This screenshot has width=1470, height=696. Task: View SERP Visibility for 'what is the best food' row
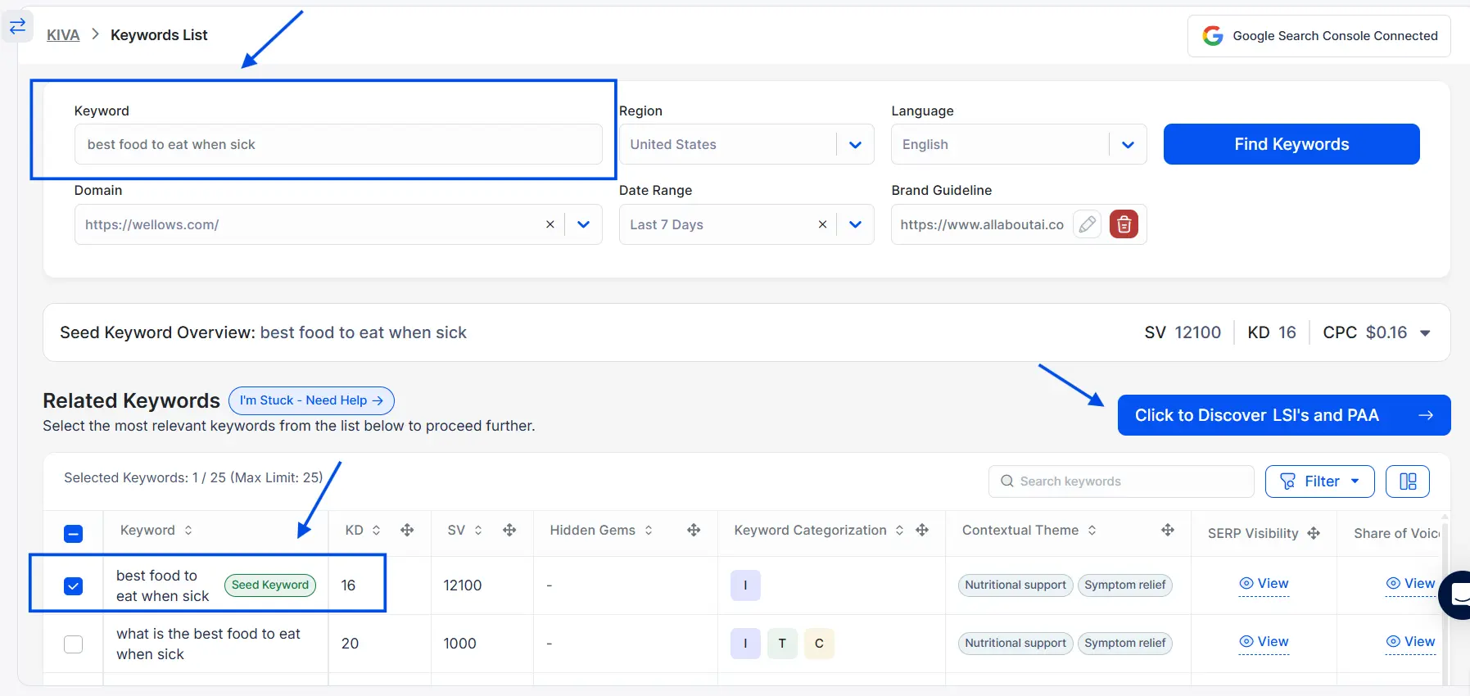coord(1264,642)
